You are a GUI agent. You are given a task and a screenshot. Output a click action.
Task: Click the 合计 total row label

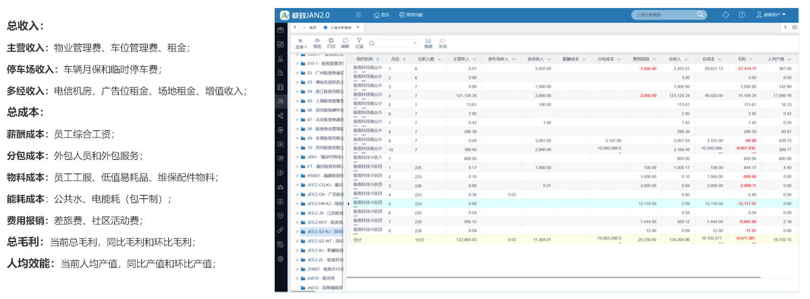click(x=358, y=239)
